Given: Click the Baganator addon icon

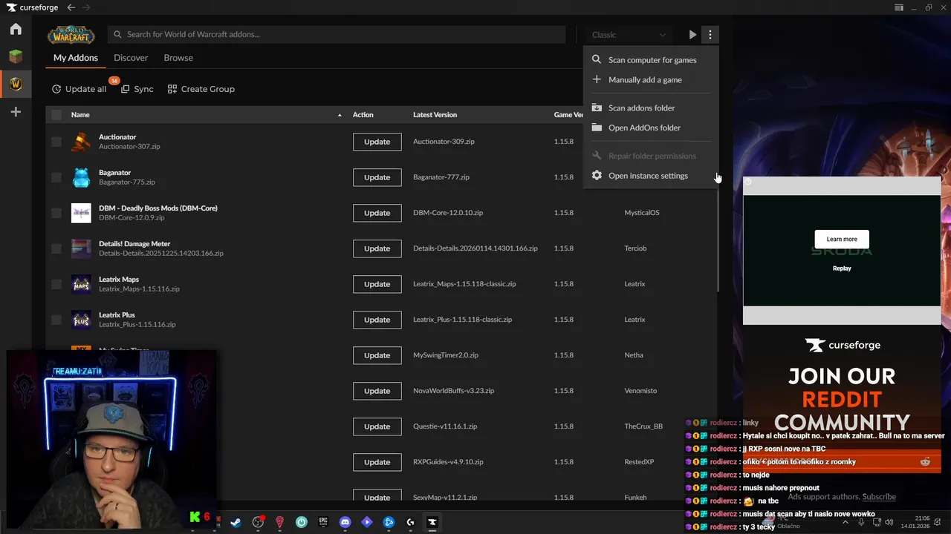Looking at the screenshot, I should [x=81, y=177].
